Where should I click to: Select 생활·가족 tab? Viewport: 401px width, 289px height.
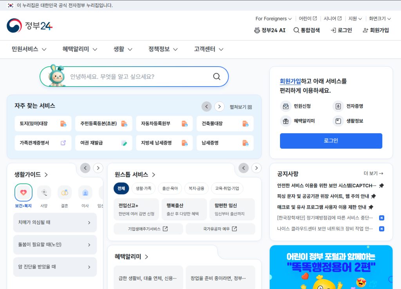point(143,188)
